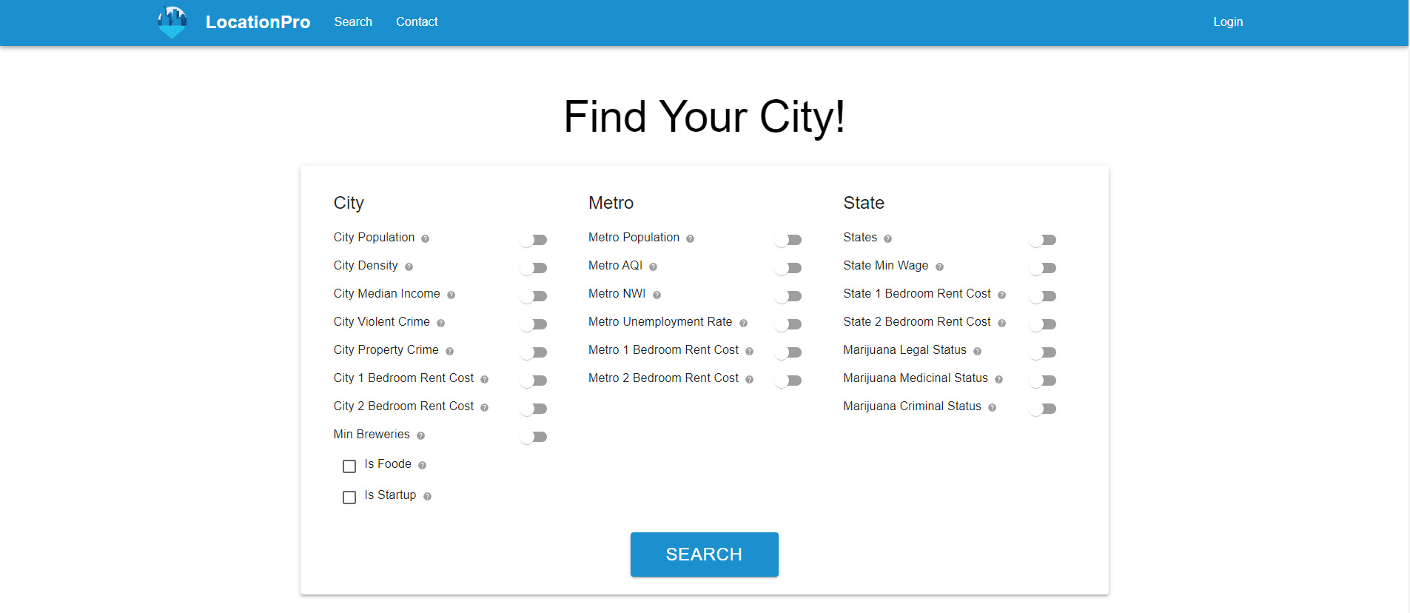
Task: Click the help icon for Metro 2 Bedroom Rent Cost
Action: 749,379
